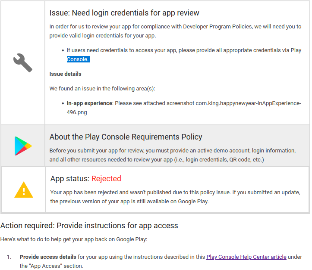Click the red 'Rejected' status text
The height and width of the screenshot is (270, 312).
point(106,179)
